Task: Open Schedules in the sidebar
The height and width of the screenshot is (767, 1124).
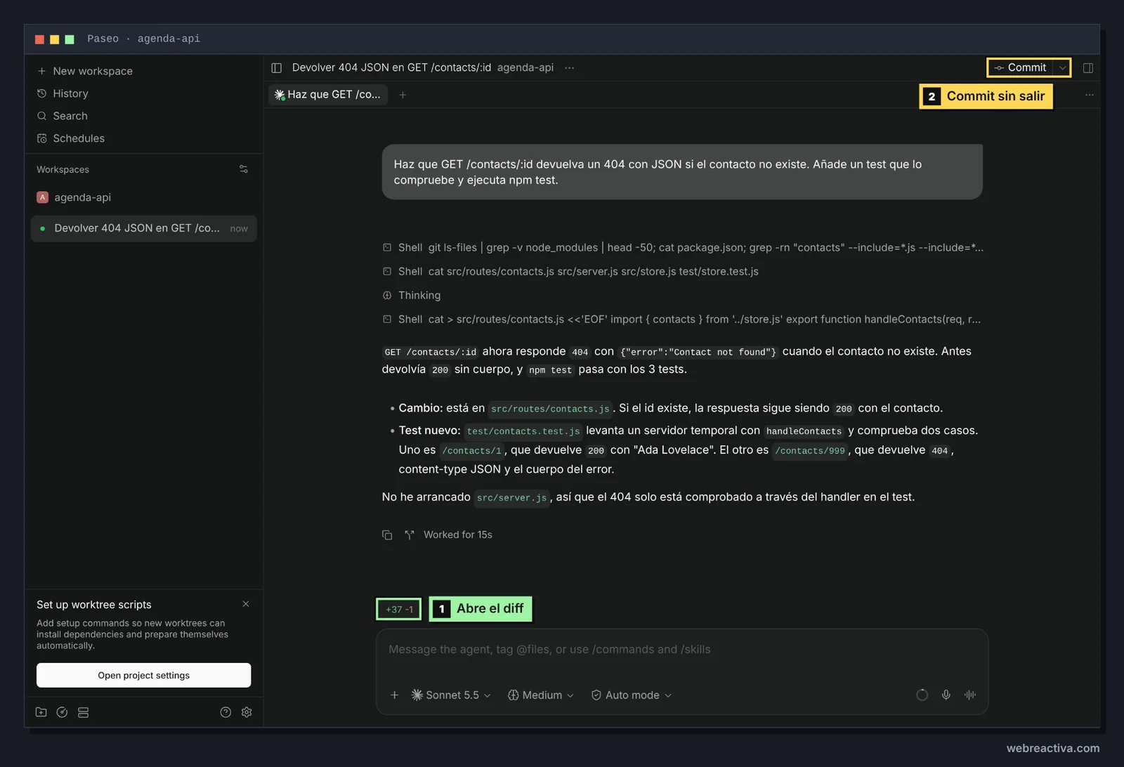Action: (x=71, y=138)
